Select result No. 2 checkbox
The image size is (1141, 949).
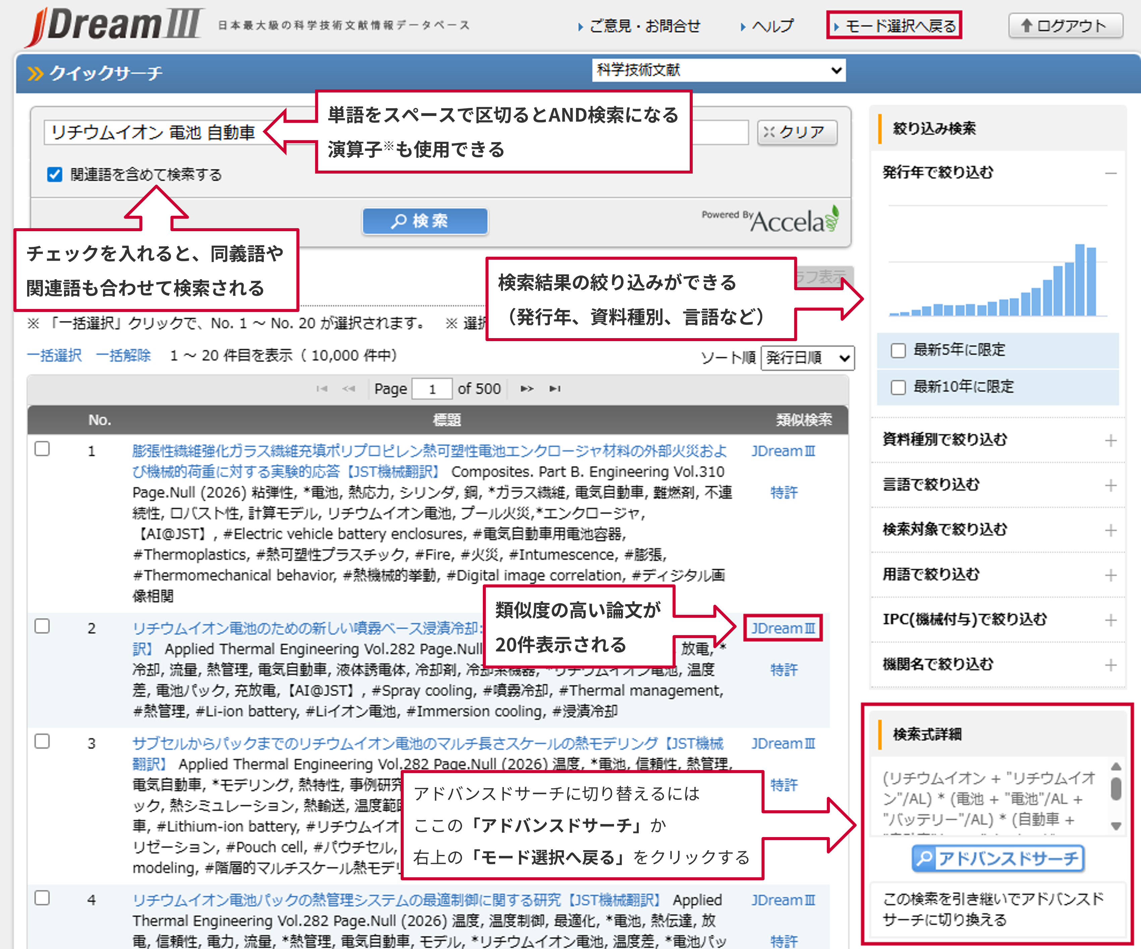click(x=42, y=626)
